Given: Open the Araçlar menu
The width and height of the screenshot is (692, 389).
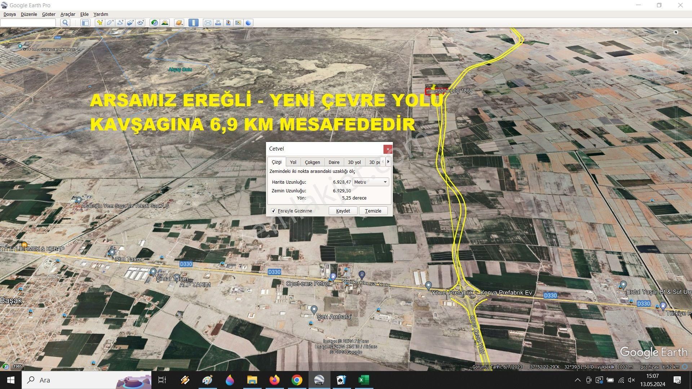Looking at the screenshot, I should 68,14.
